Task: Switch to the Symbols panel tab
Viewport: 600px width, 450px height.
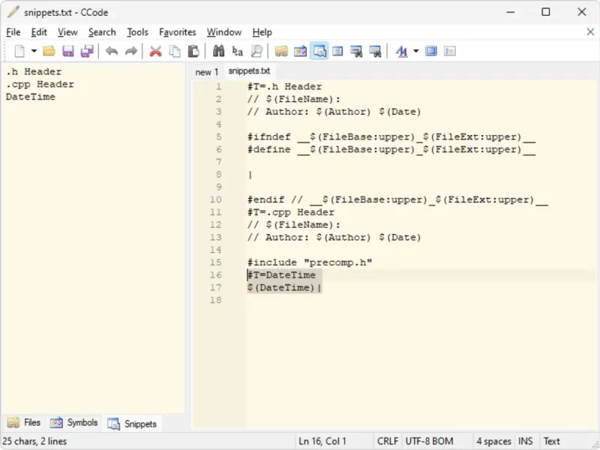Action: 73,422
